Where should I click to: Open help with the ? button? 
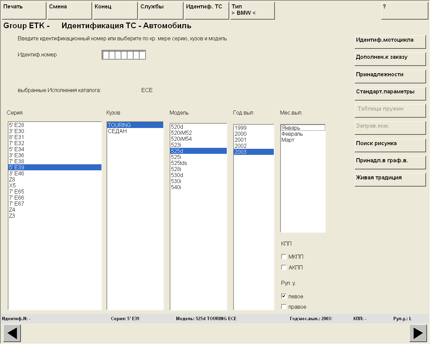pyautogui.click(x=405, y=11)
